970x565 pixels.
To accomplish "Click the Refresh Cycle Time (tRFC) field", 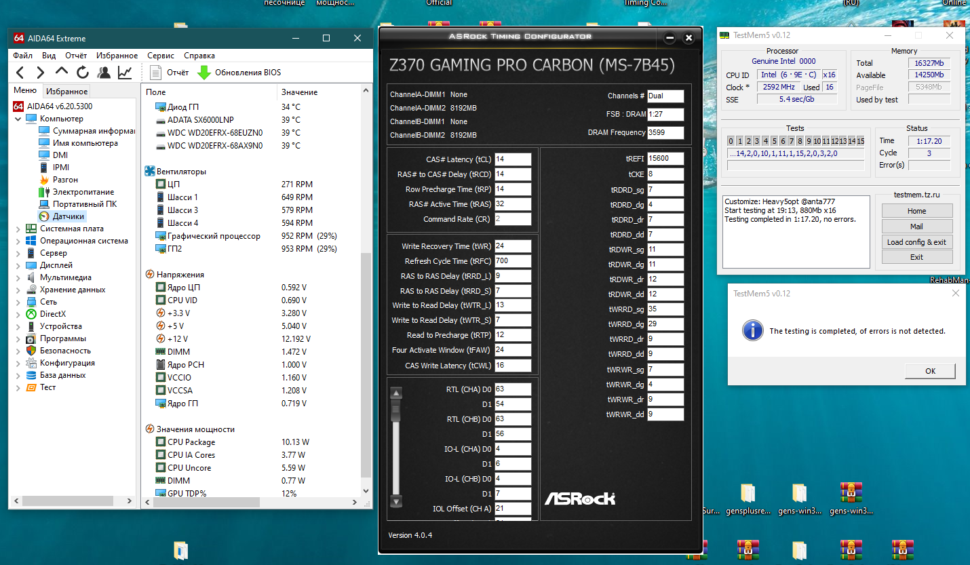I will tap(513, 261).
